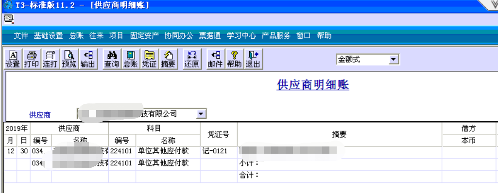
Task: Open the 窗口 menu
Action: 303,36
